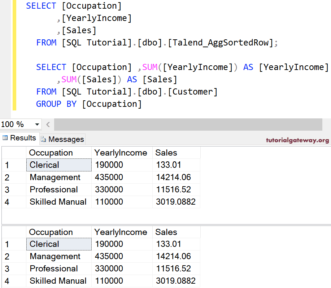Select Professional cell in the second grid

(x=53, y=269)
